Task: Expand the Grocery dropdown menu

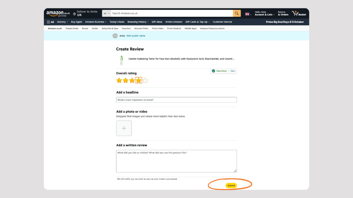Action: (x=62, y=22)
